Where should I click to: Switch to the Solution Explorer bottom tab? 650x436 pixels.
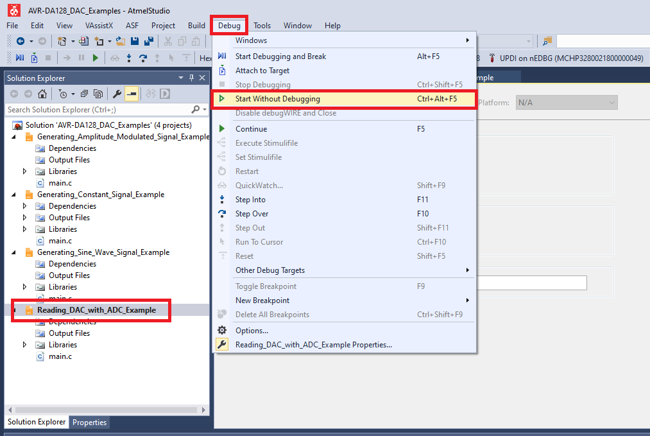(37, 421)
